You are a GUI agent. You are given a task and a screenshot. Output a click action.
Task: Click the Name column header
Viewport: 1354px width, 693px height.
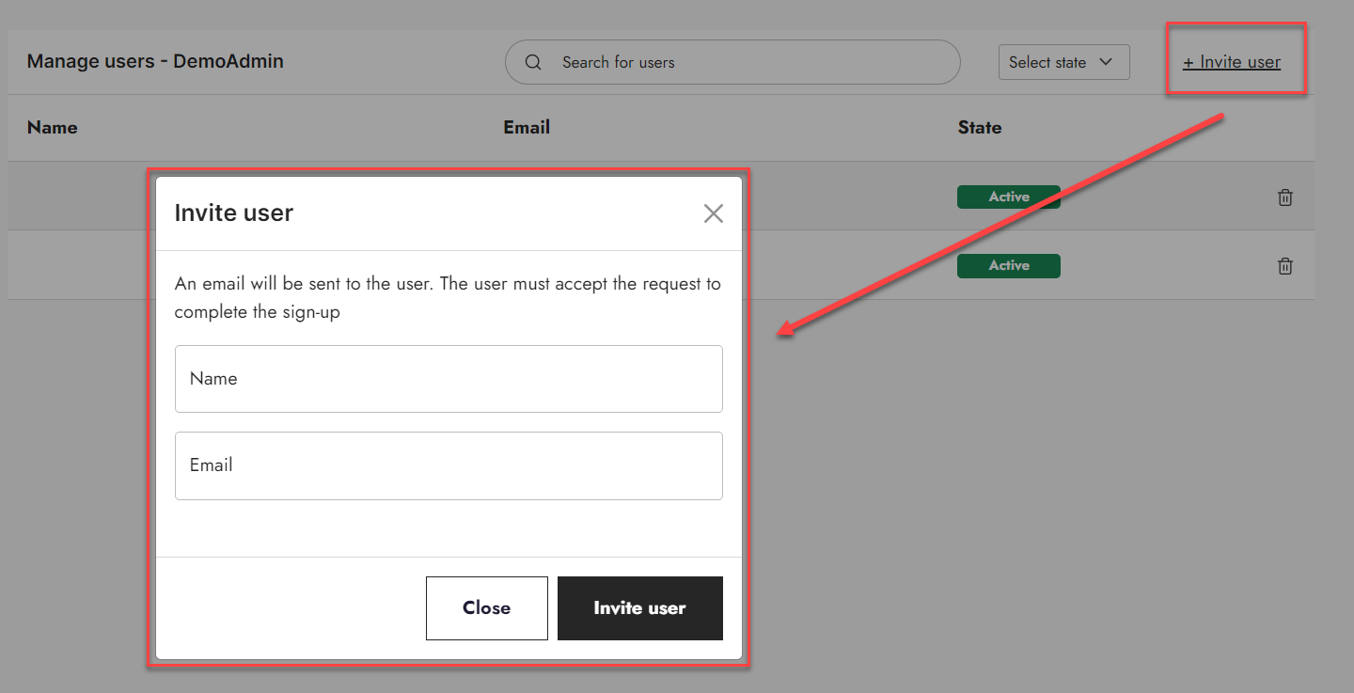[52, 127]
